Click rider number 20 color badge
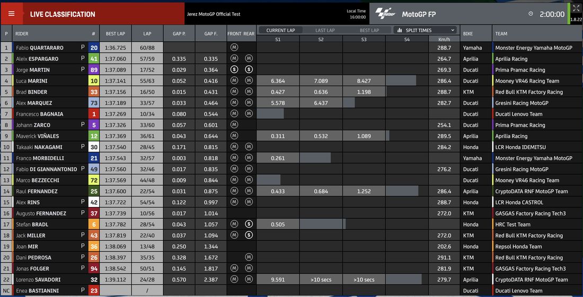The height and width of the screenshot is (297, 583). click(94, 48)
